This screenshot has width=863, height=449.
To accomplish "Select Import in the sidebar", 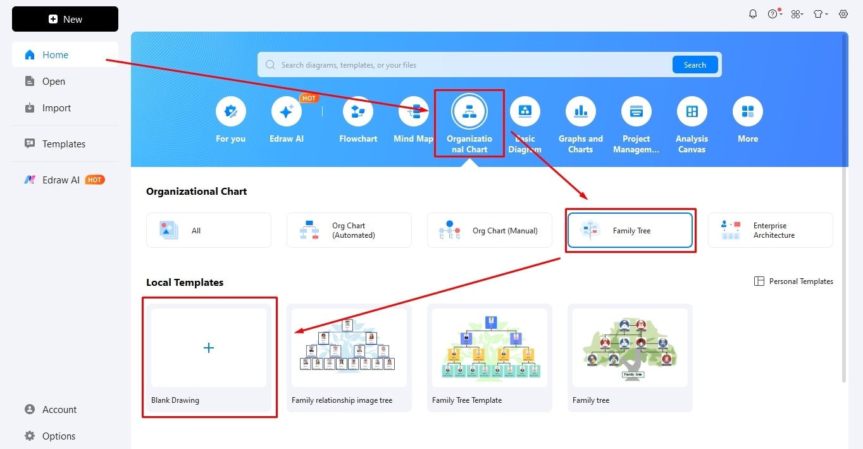I will 65,108.
